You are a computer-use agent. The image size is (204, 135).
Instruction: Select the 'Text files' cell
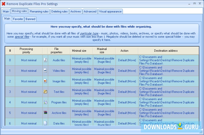pyautogui.click(x=59, y=92)
